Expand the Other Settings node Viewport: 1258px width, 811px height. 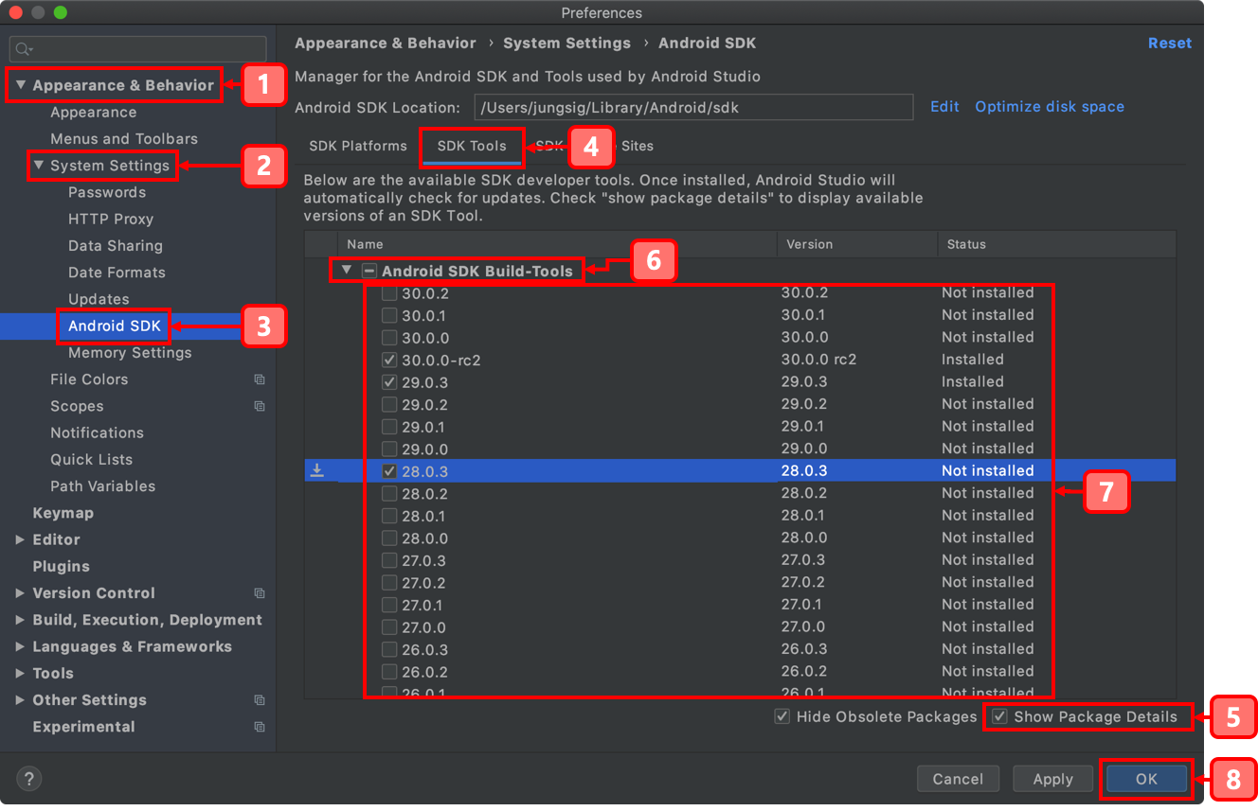pos(20,700)
